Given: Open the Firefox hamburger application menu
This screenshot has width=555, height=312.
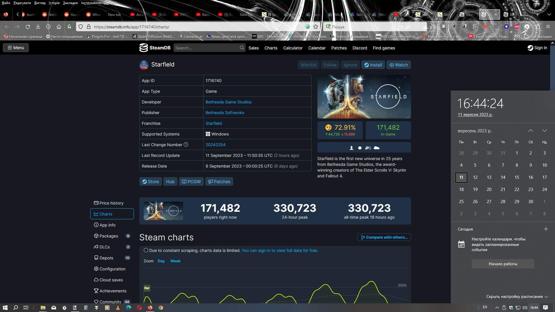Looking at the screenshot, I should click(x=548, y=27).
